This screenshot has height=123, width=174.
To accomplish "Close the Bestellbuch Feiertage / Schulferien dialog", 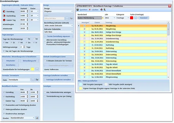I will (170, 6).
